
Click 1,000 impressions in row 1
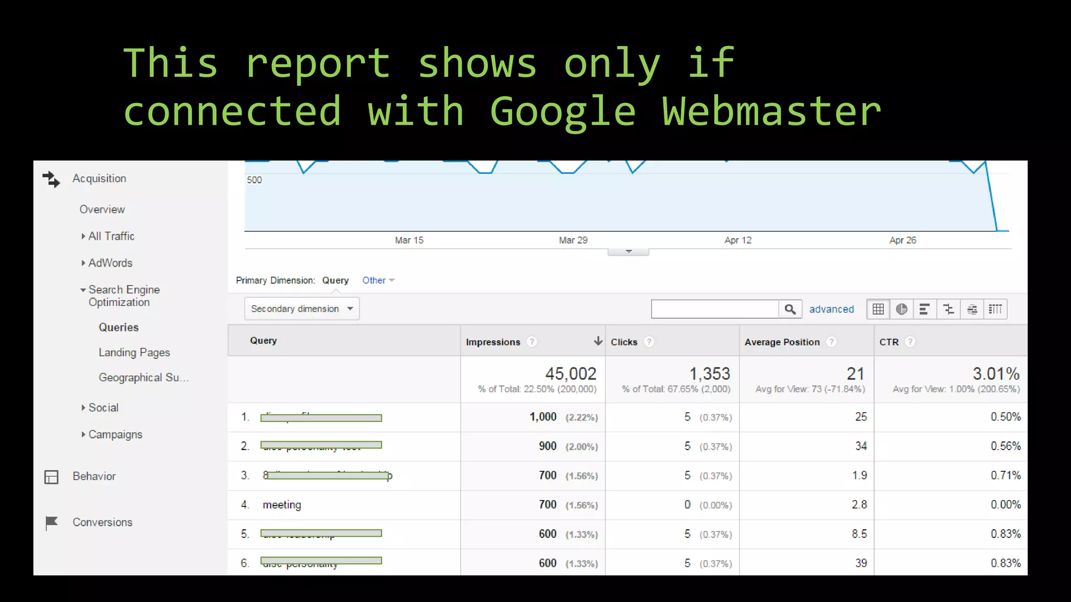tap(543, 417)
